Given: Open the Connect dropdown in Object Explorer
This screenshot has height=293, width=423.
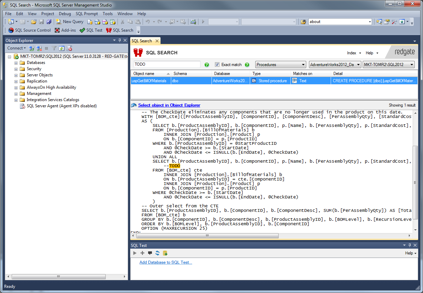Looking at the screenshot, I should [17, 48].
